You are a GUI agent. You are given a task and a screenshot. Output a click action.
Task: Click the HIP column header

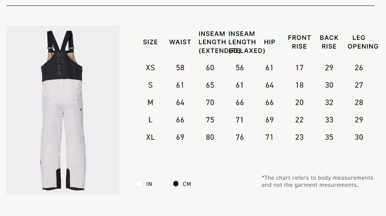pos(270,42)
